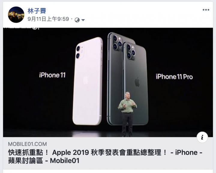Open profile by clicking name 林子霽

[x=37, y=11]
